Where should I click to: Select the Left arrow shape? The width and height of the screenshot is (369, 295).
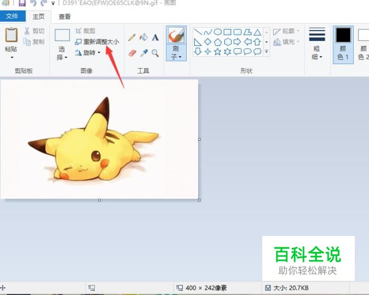(x=248, y=42)
